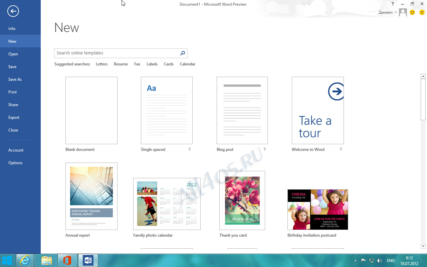Open the Export section
Viewport: 427px width, 267px height.
(x=20, y=117)
